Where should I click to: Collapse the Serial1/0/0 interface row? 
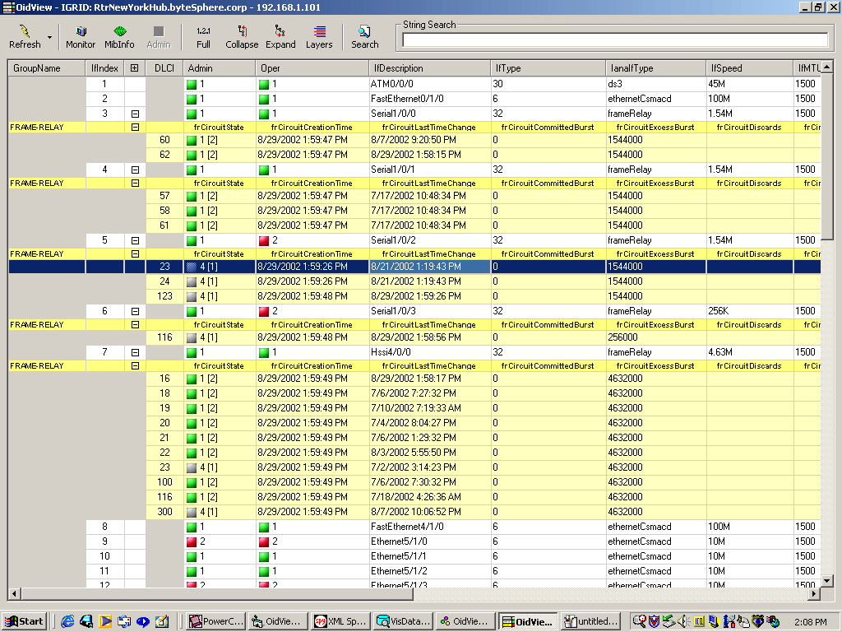point(136,114)
